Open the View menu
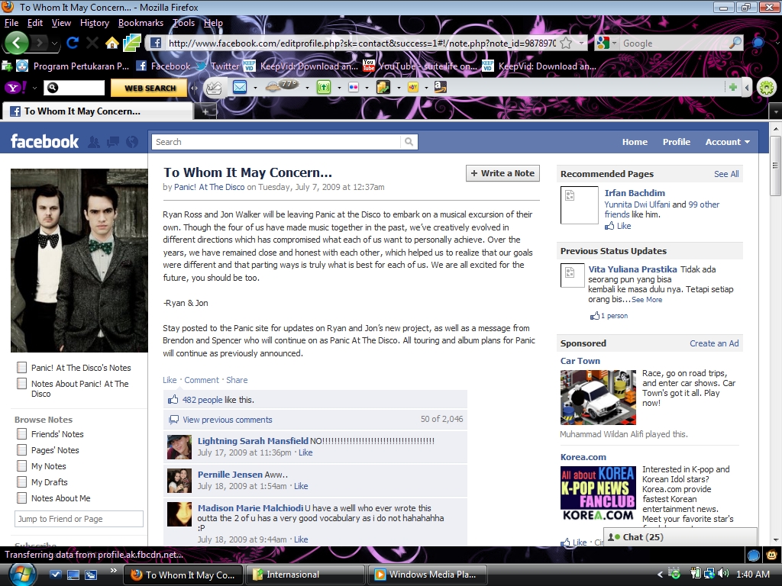 tap(61, 23)
